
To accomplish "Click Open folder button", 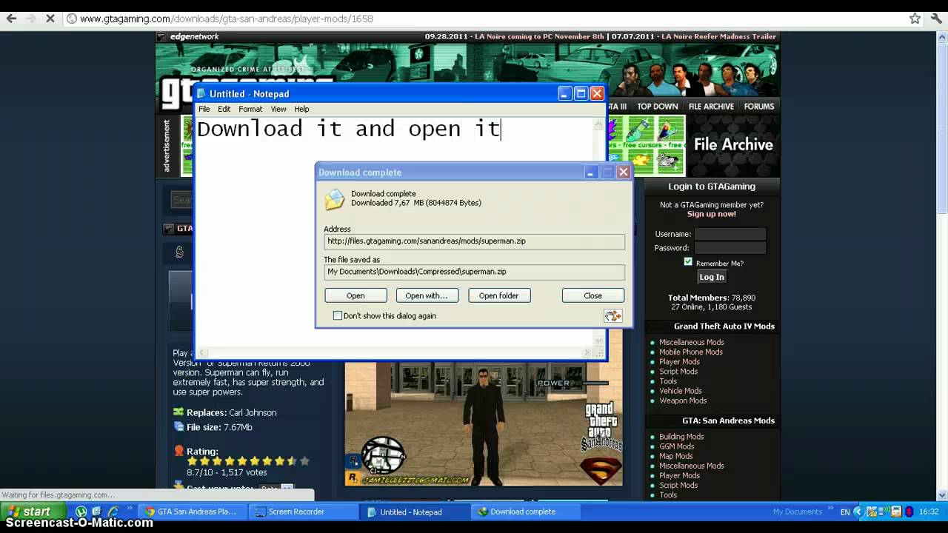I will (x=498, y=295).
